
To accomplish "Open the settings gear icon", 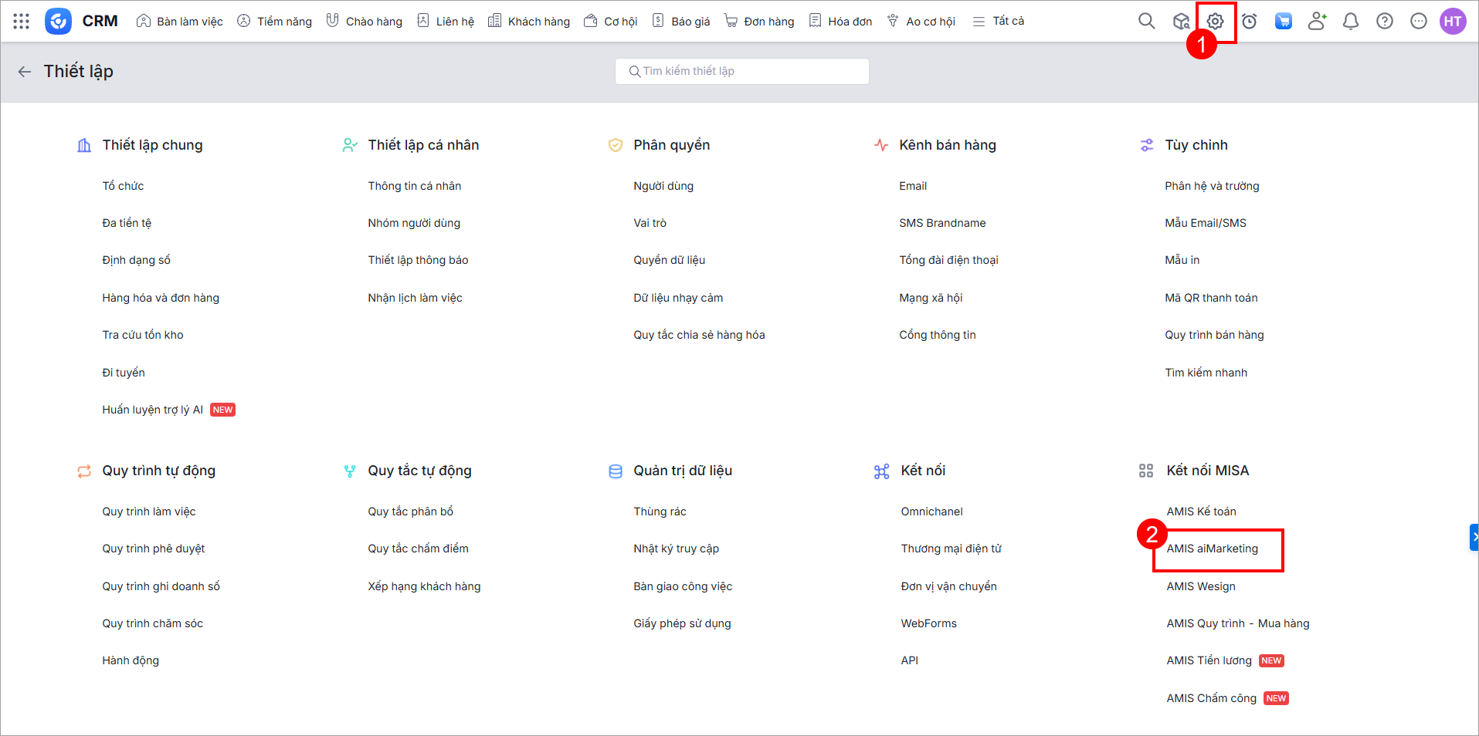I will pyautogui.click(x=1215, y=22).
